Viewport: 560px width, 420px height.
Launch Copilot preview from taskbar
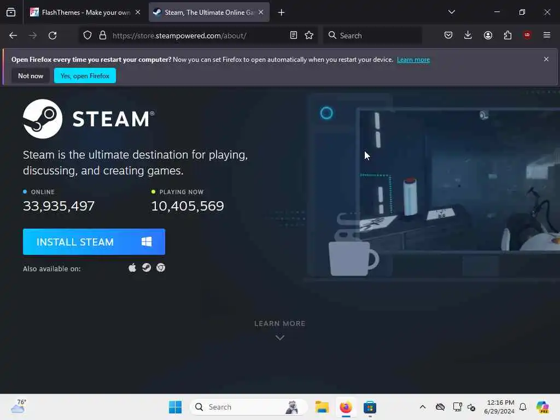pyautogui.click(x=542, y=407)
